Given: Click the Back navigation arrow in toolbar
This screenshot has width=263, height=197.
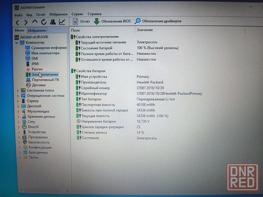Looking at the screenshot, I should pos(17,22).
